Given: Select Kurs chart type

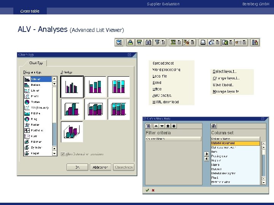Looking at the screenshot, I should coord(38,136).
